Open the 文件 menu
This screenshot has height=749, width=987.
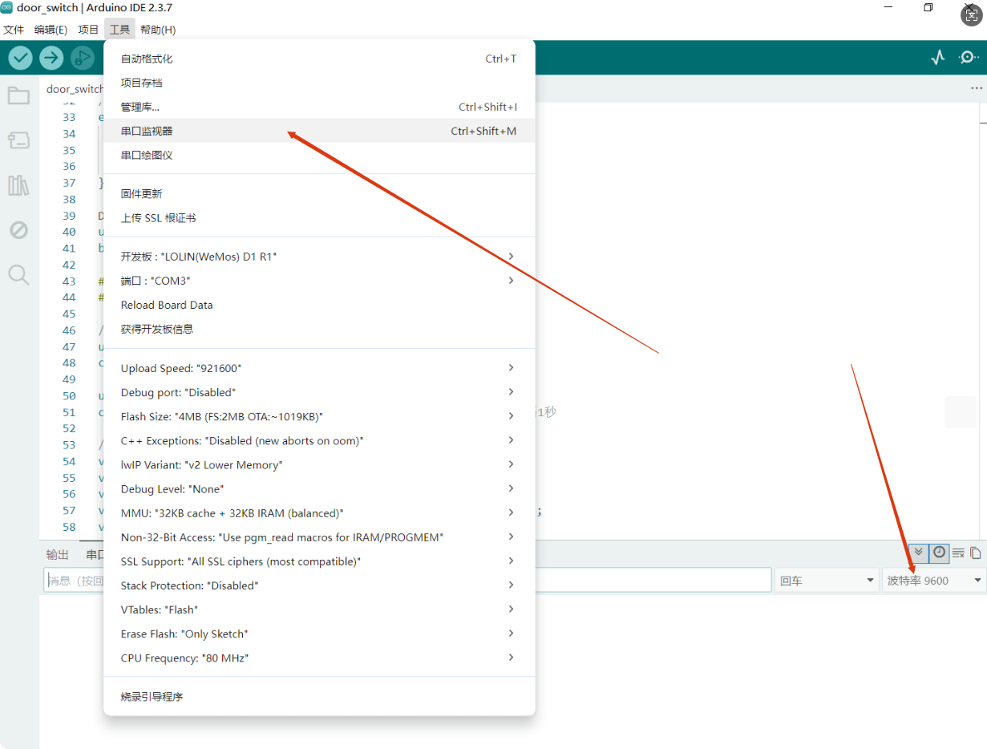coord(14,30)
